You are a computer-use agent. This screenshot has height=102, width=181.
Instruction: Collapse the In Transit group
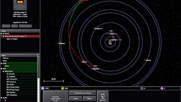(x=1, y=34)
